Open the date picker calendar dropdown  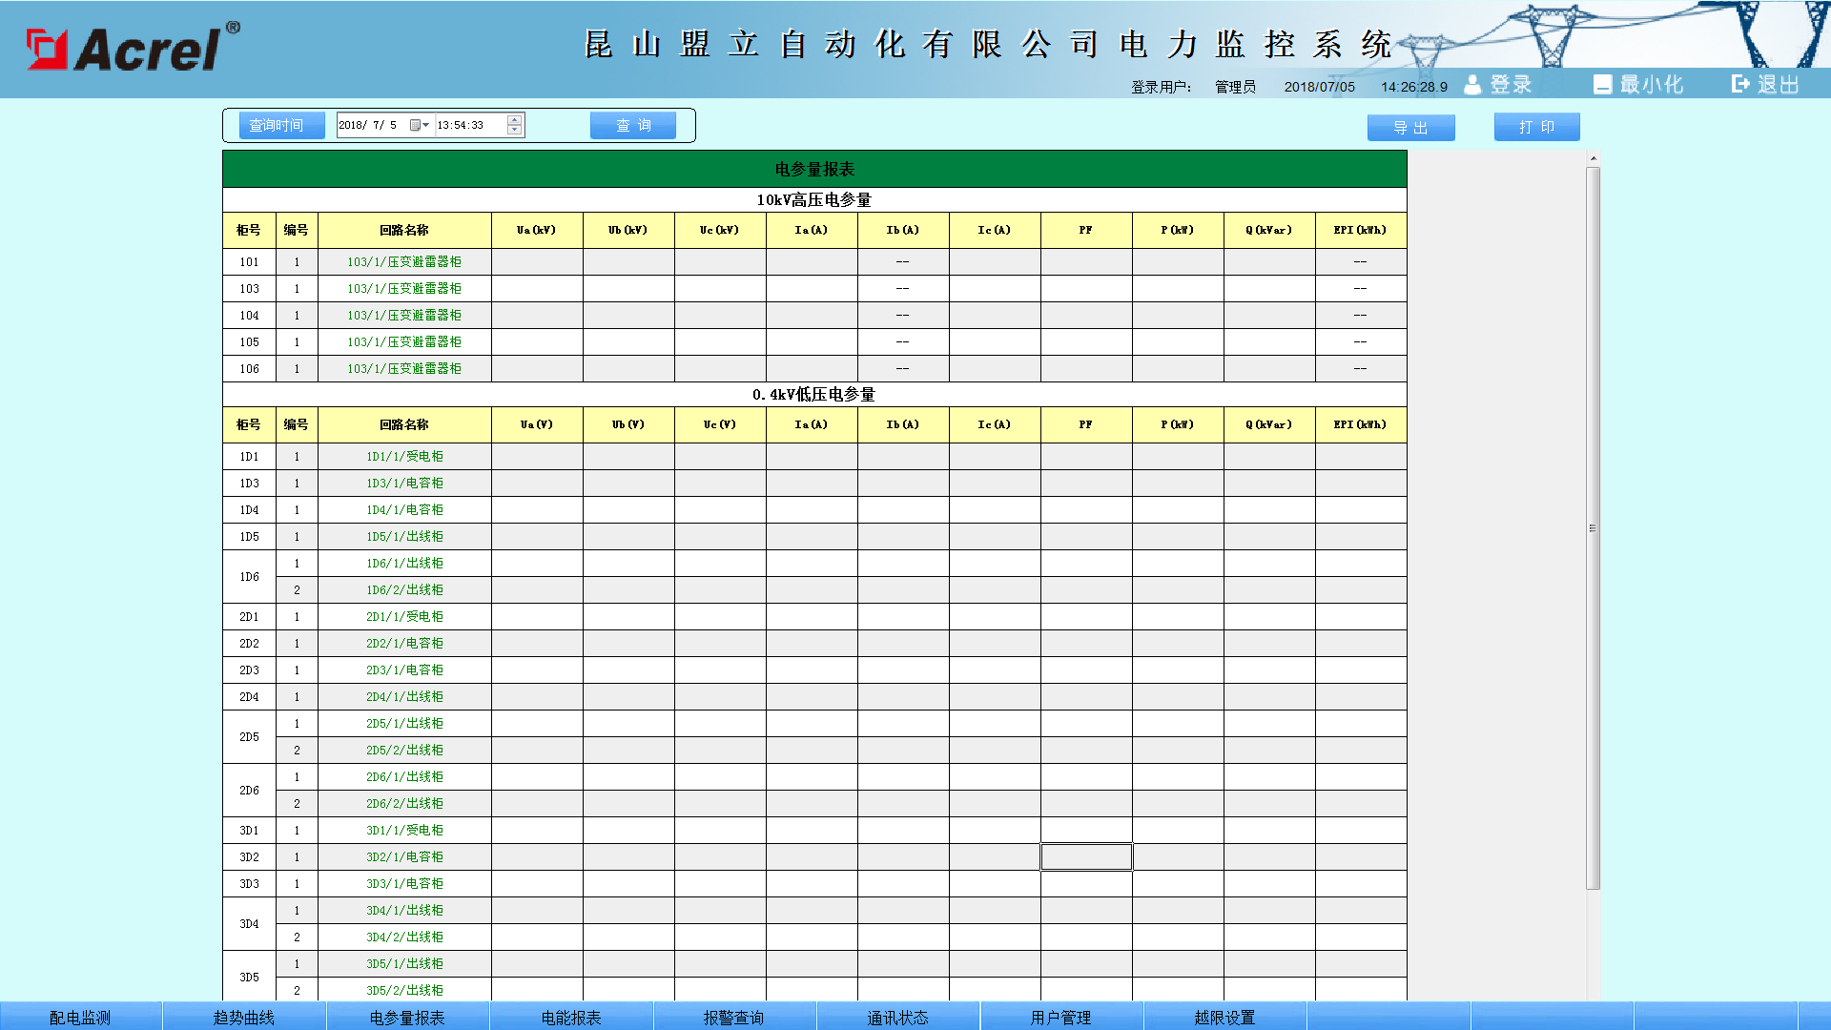tap(420, 125)
